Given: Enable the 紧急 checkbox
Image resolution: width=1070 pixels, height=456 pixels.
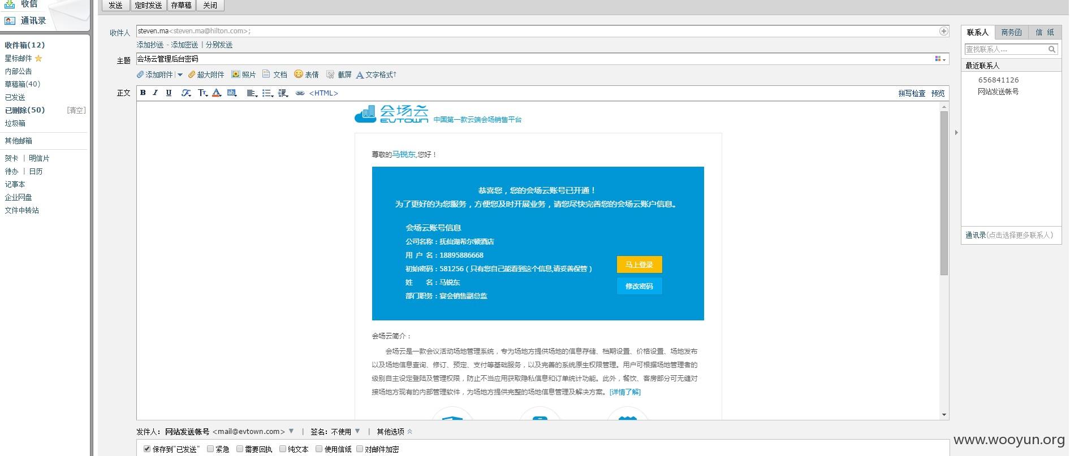Looking at the screenshot, I should coord(210,449).
